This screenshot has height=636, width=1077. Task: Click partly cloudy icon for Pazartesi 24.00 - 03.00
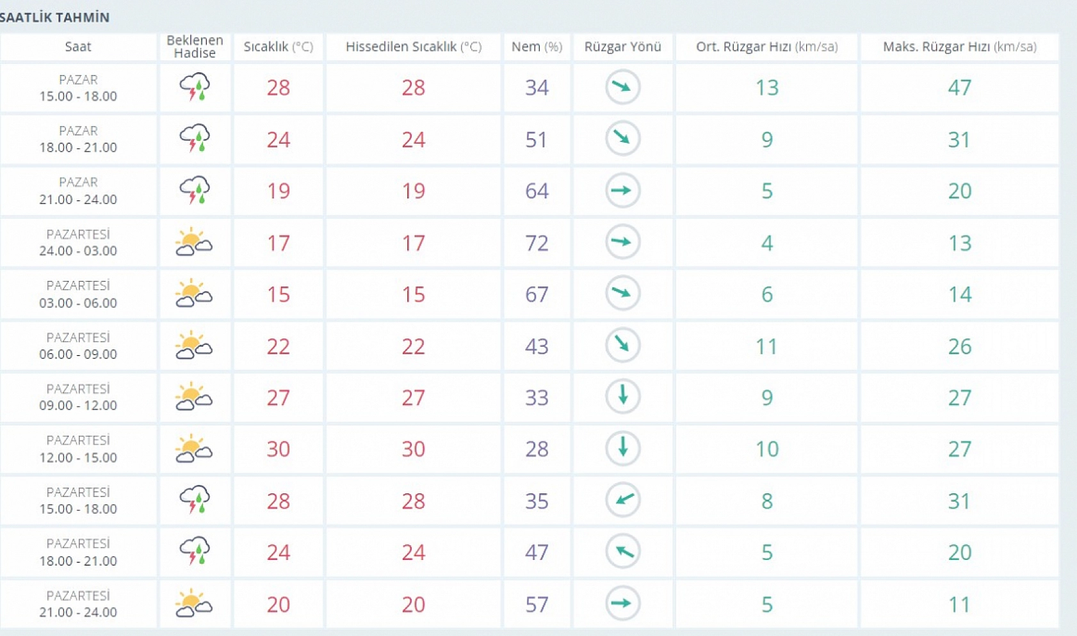tap(194, 242)
